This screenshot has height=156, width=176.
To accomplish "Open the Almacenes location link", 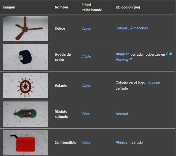I will 139,28.
